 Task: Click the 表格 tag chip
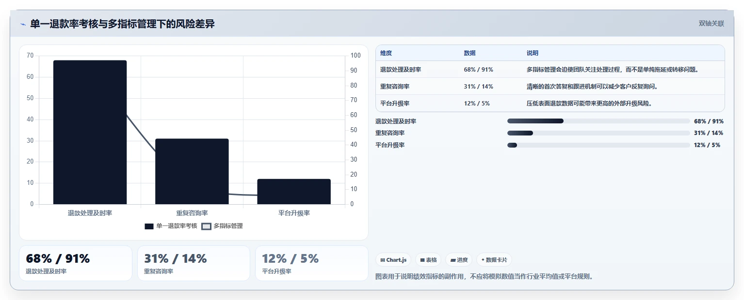[x=428, y=260]
